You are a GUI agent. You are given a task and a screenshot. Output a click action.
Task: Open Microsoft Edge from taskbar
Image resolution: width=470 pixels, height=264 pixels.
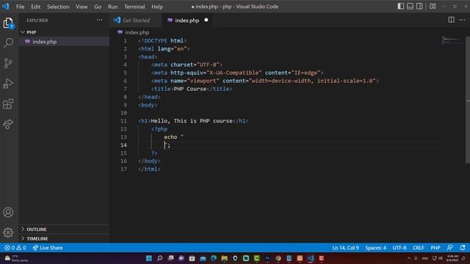(x=214, y=258)
